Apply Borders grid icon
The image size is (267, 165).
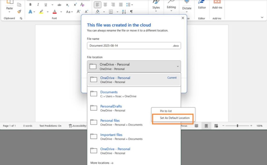coord(111,11)
